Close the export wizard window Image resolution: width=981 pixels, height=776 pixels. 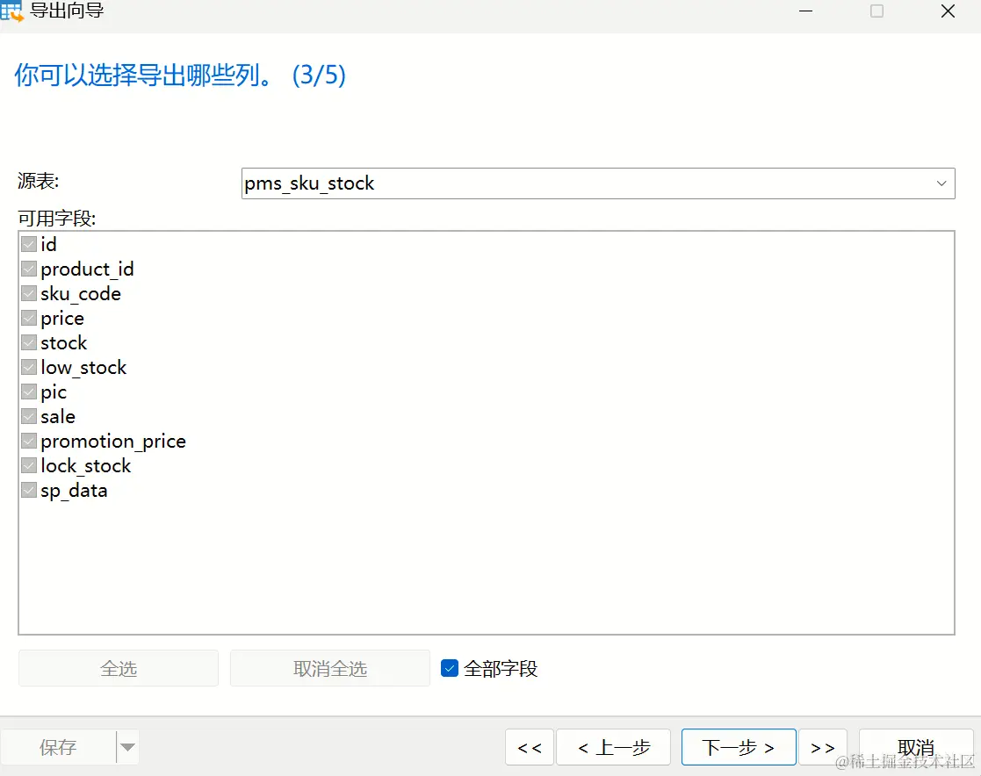948,11
